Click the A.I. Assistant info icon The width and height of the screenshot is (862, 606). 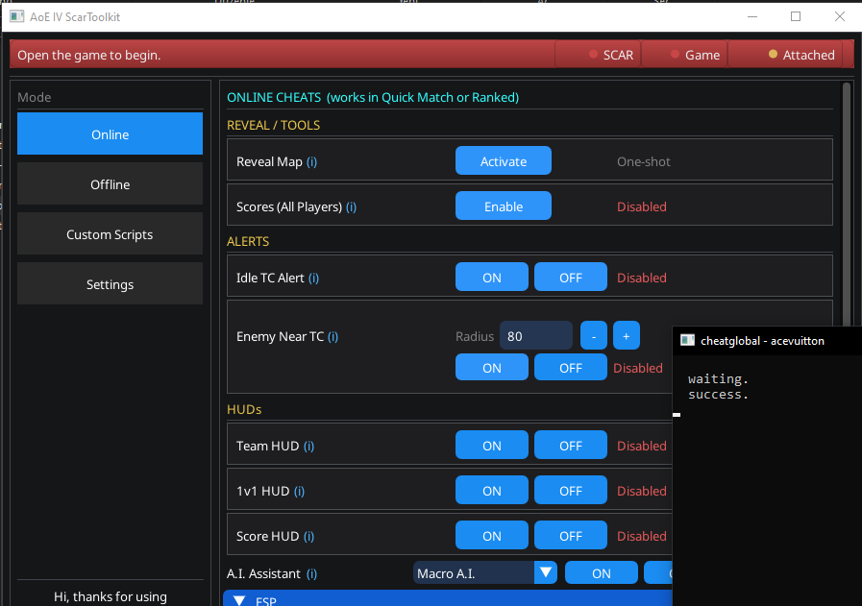pos(311,573)
